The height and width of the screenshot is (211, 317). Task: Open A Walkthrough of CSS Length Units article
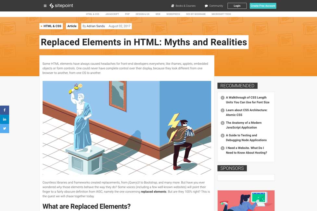point(247,100)
